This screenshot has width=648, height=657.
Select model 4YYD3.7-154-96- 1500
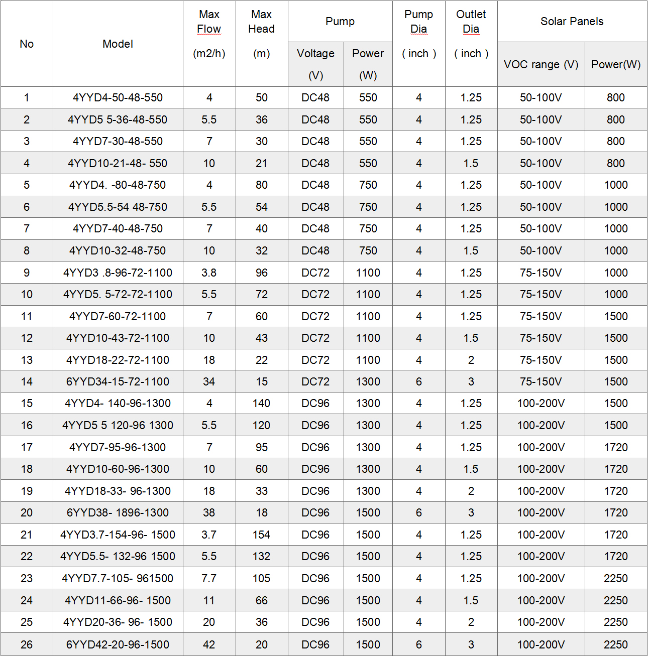118,535
